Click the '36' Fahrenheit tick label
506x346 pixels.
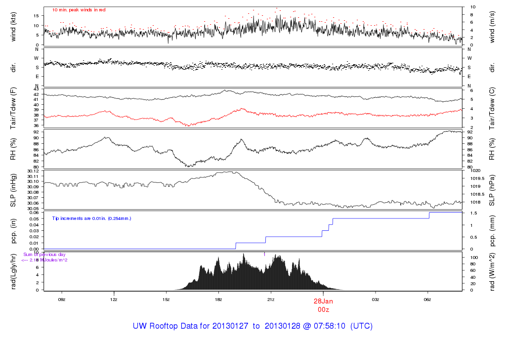(x=36, y=126)
